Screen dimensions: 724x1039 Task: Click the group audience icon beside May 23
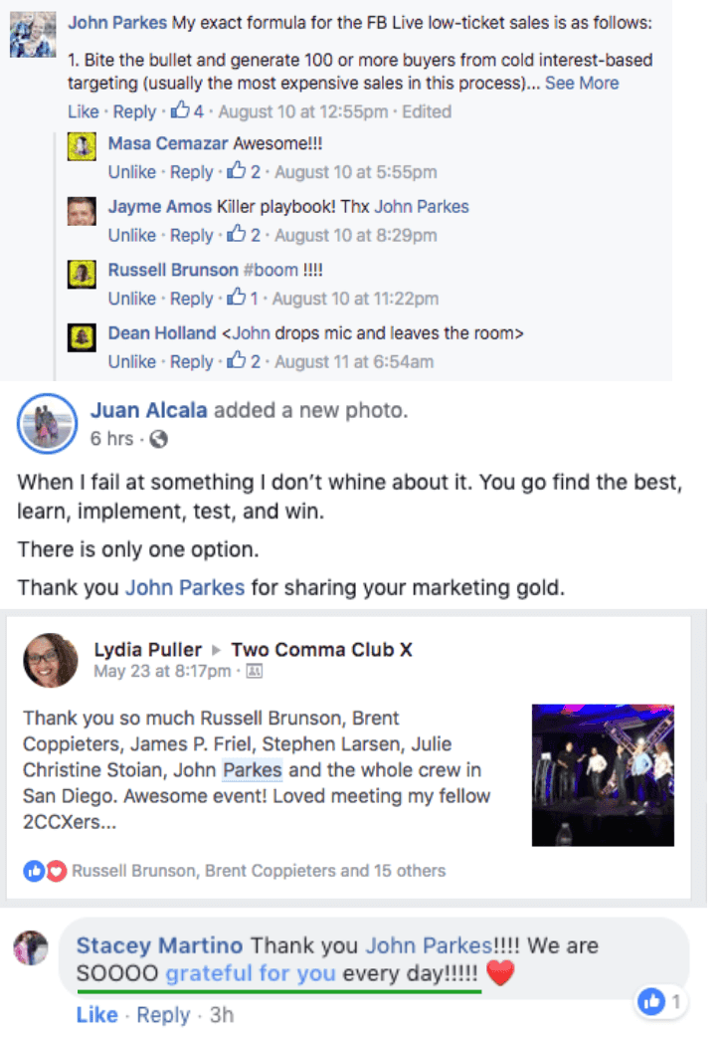click(255, 671)
